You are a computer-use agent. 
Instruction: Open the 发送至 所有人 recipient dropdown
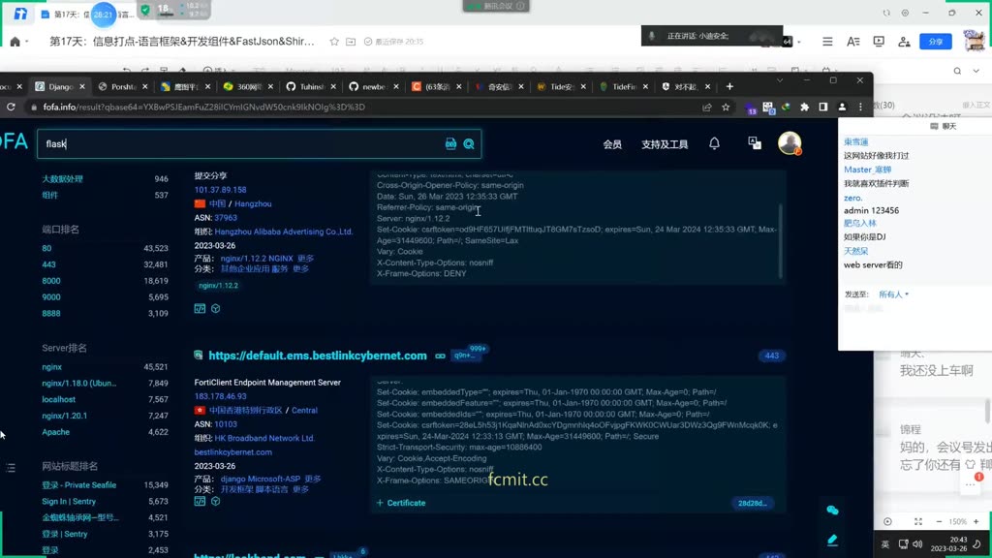pos(893,294)
